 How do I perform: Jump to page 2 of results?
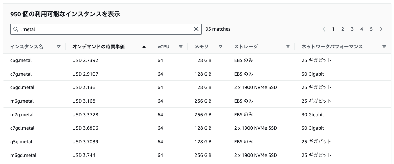(x=343, y=29)
